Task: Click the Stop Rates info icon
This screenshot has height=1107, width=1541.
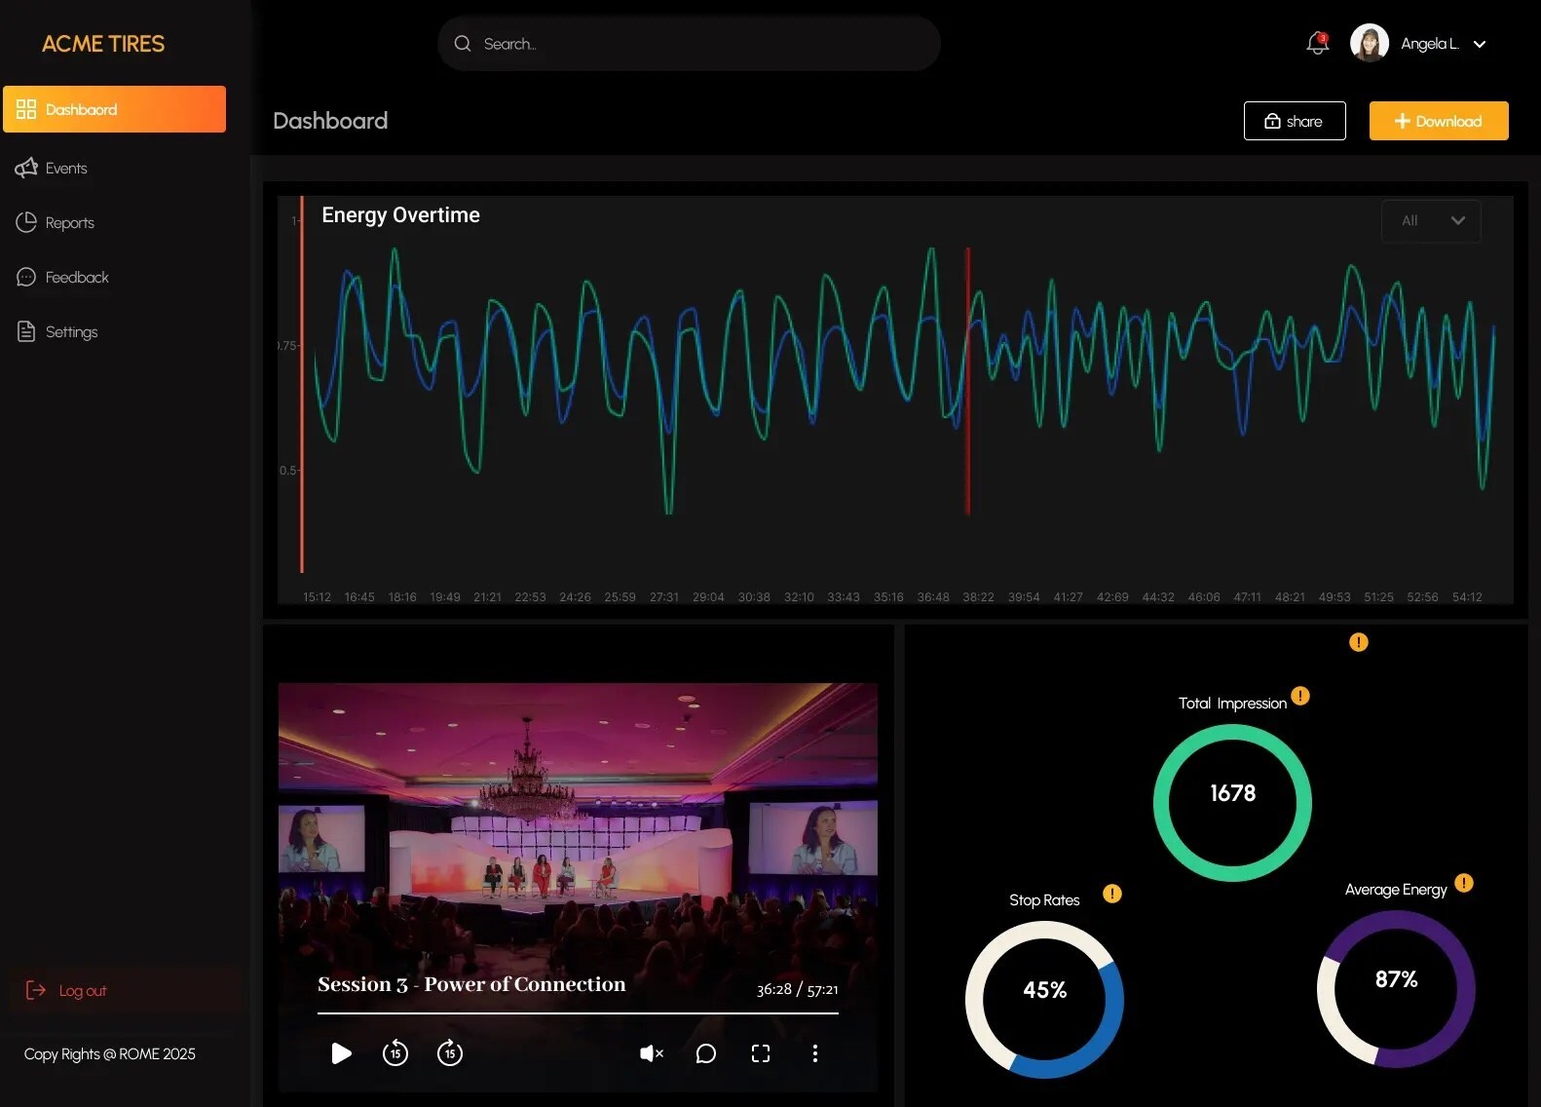Action: point(1112,894)
